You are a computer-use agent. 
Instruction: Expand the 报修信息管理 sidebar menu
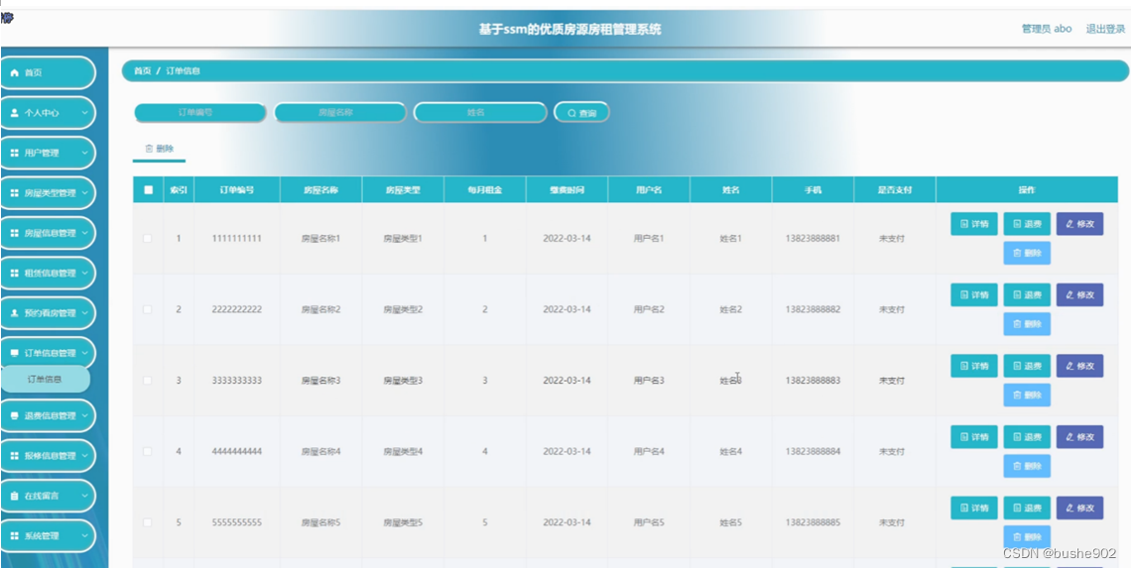pyautogui.click(x=48, y=456)
